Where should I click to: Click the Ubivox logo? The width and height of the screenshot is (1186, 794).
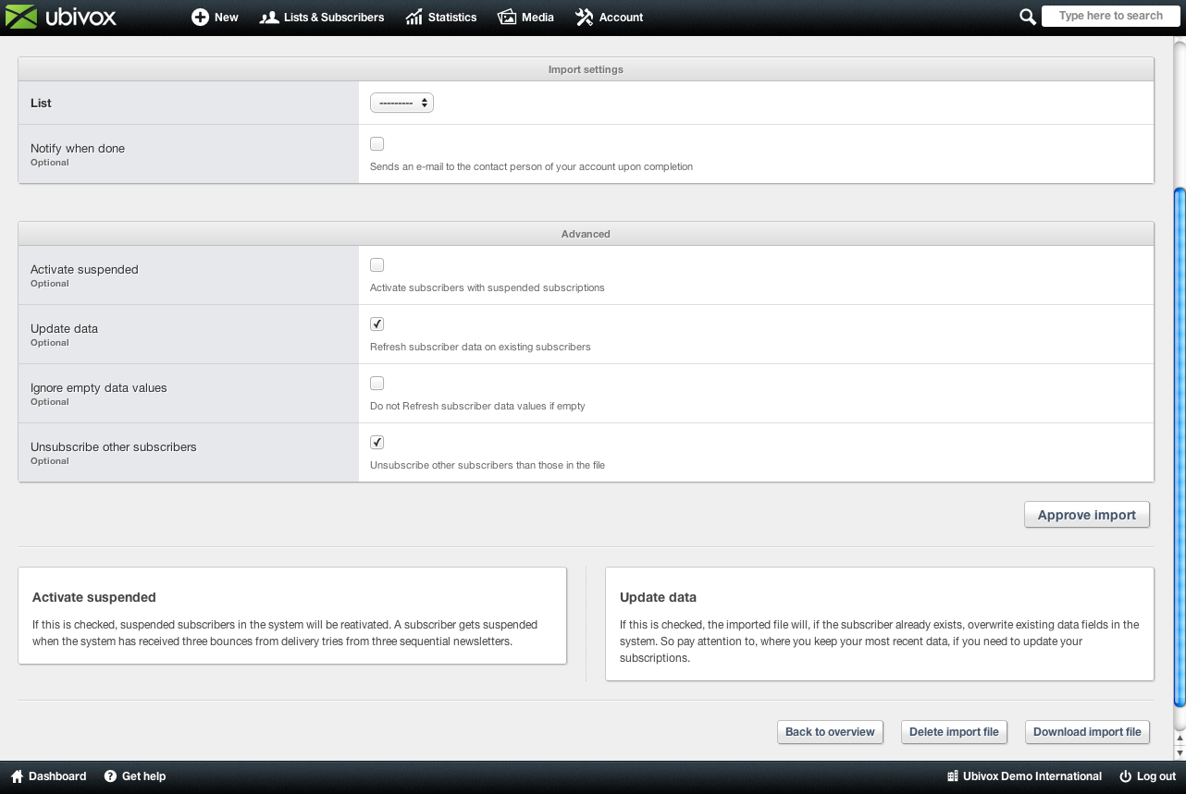[x=61, y=17]
